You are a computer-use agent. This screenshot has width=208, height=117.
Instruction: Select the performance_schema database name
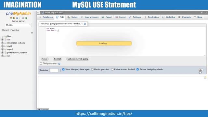[x=17, y=53]
